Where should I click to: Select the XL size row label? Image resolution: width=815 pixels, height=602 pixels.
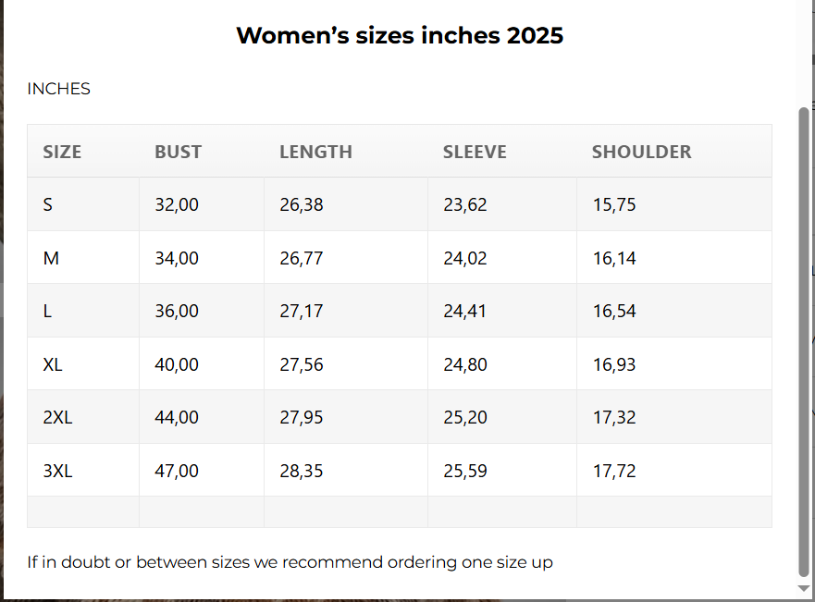tap(53, 364)
